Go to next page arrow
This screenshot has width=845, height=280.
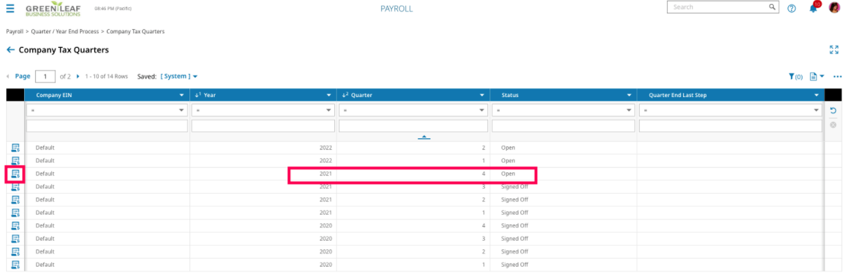click(x=78, y=76)
